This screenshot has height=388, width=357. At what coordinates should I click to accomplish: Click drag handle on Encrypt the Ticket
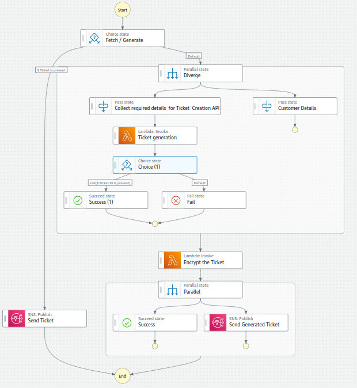pyautogui.click(x=161, y=260)
